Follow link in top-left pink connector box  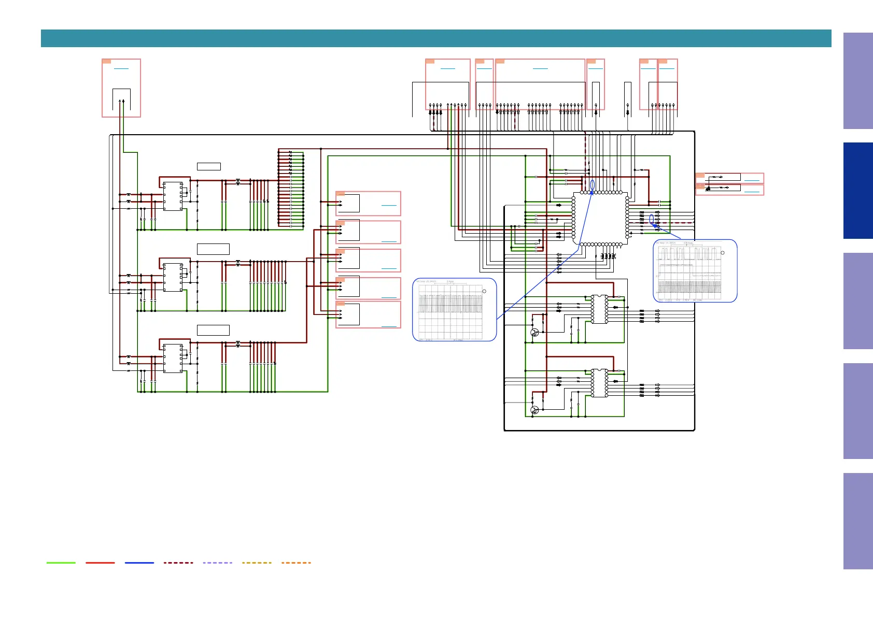(x=121, y=68)
